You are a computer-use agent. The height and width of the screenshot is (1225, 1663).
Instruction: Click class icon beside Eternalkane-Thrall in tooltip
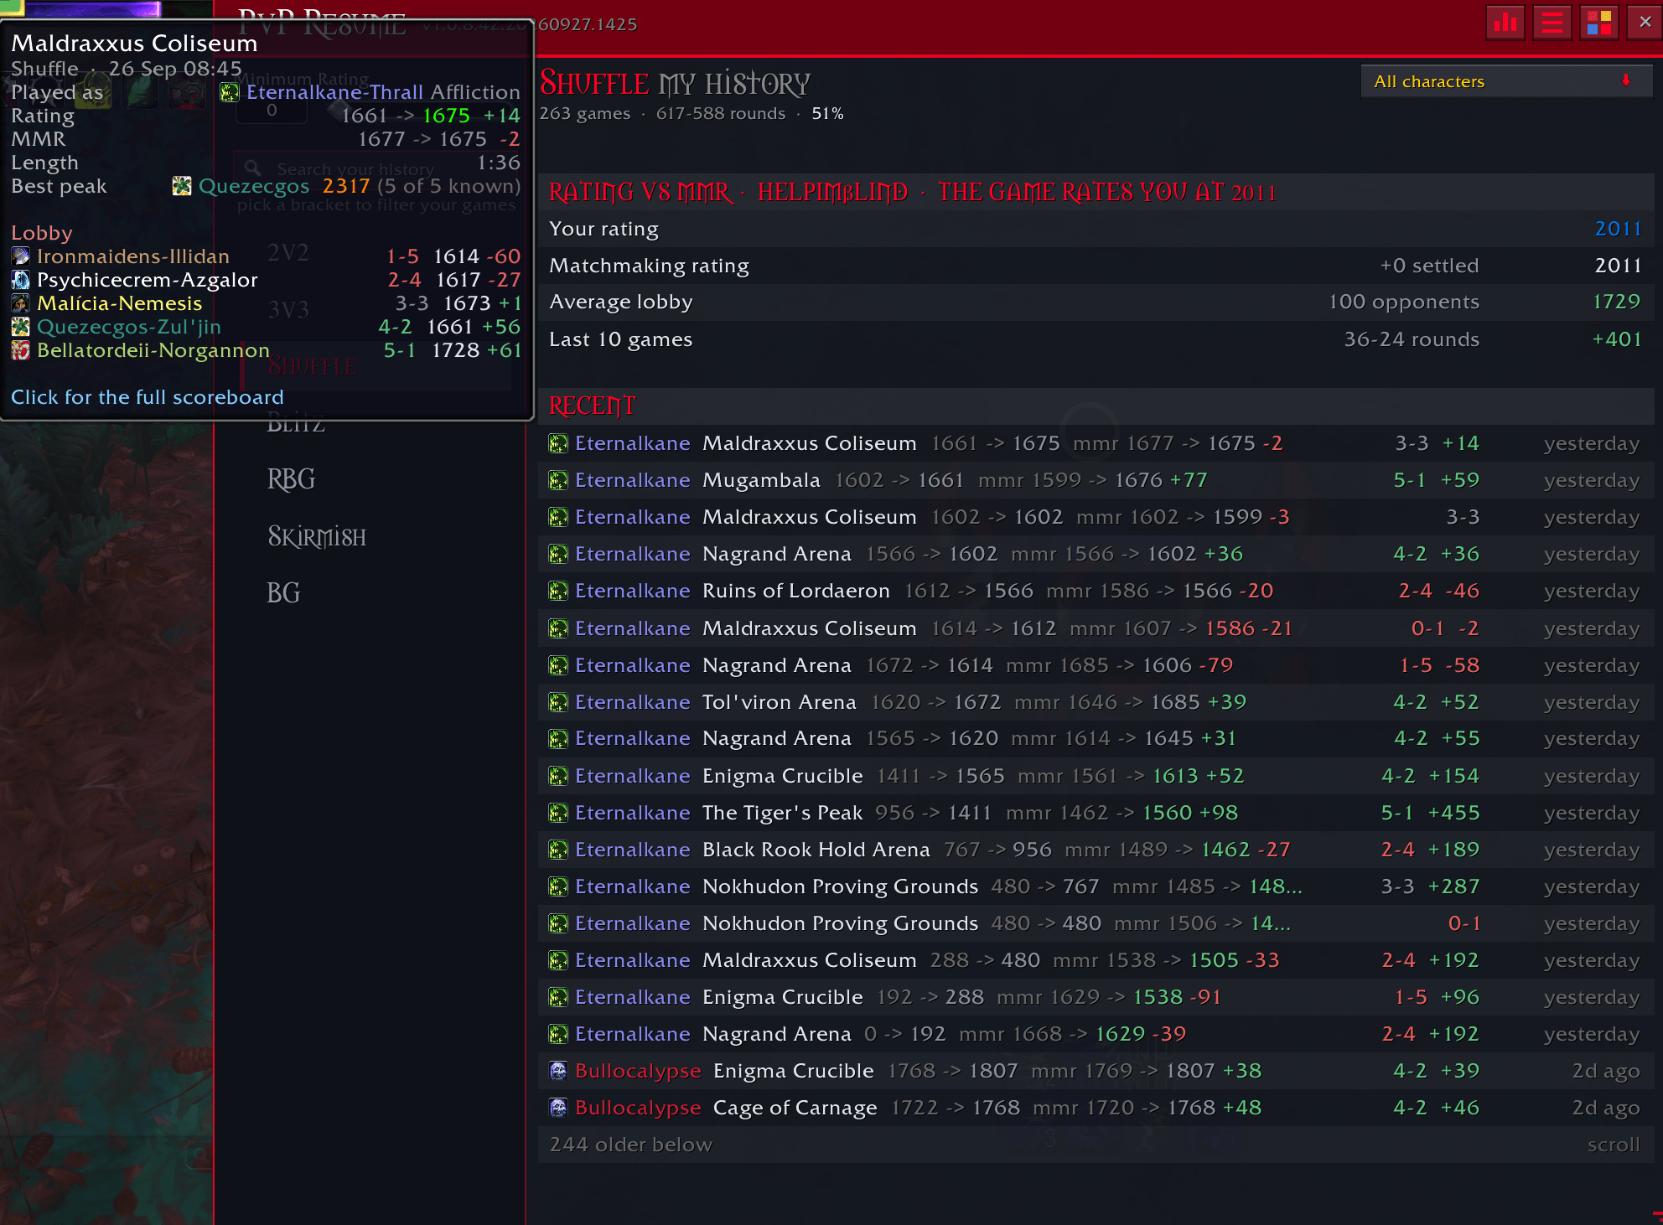pos(230,92)
